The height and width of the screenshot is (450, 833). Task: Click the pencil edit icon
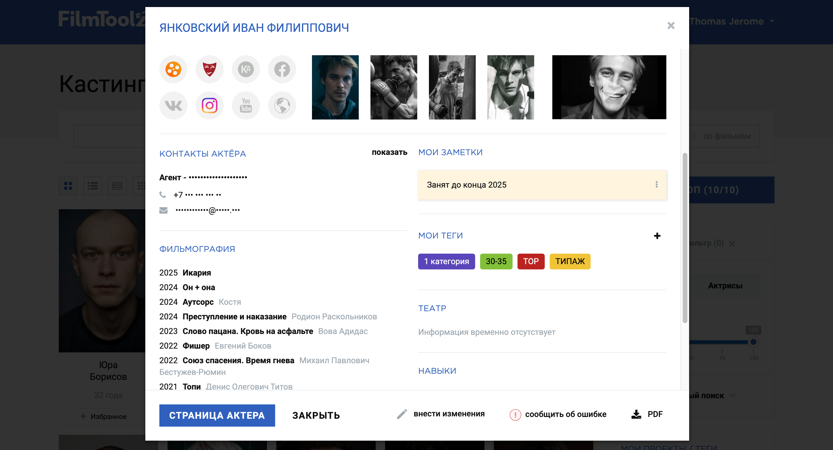pyautogui.click(x=402, y=414)
